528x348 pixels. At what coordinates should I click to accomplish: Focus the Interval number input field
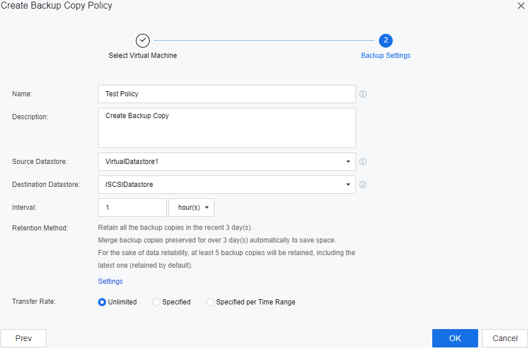pyautogui.click(x=132, y=208)
